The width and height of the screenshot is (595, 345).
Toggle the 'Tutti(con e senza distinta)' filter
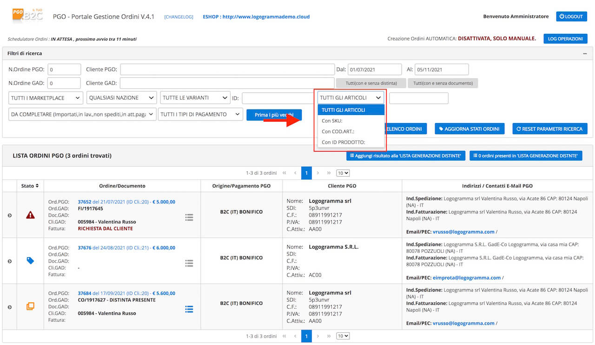pyautogui.click(x=370, y=83)
